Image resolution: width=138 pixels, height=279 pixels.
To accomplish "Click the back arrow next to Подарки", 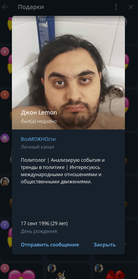I will tap(5, 7).
